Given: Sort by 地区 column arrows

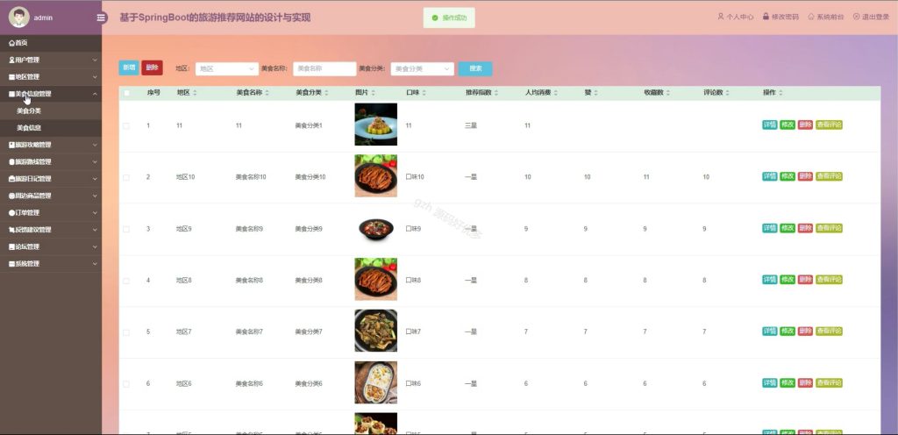Looking at the screenshot, I should 195,93.
